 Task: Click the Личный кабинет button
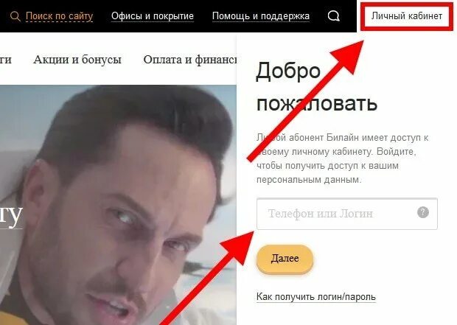(x=407, y=16)
